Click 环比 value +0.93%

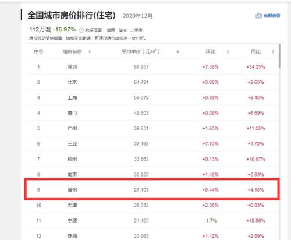click(211, 97)
